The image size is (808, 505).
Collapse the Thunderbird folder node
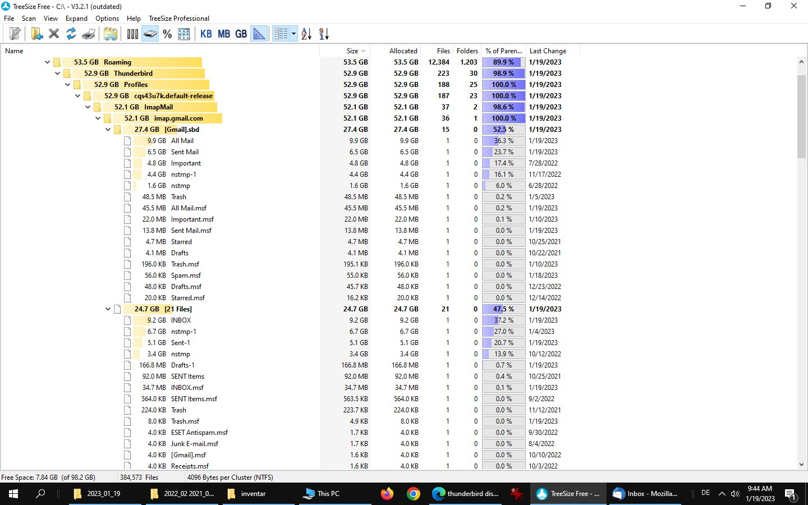coord(57,74)
